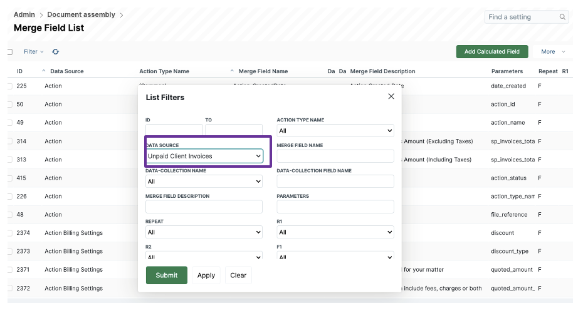This screenshot has width=583, height=318.
Task: Click the refresh list icon
Action: (x=55, y=51)
